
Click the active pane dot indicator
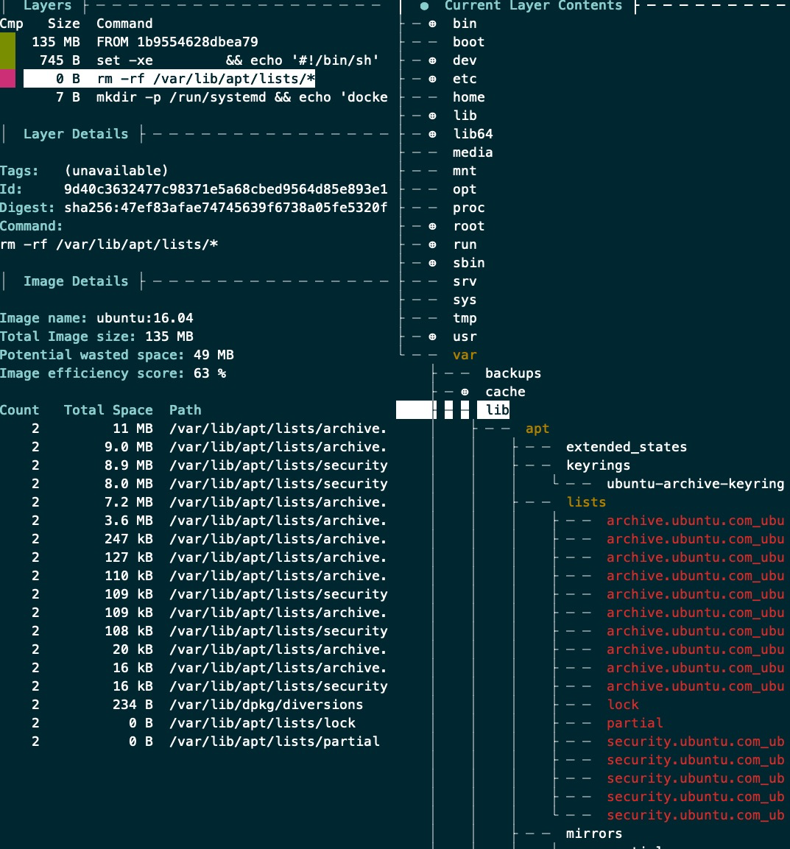point(425,6)
